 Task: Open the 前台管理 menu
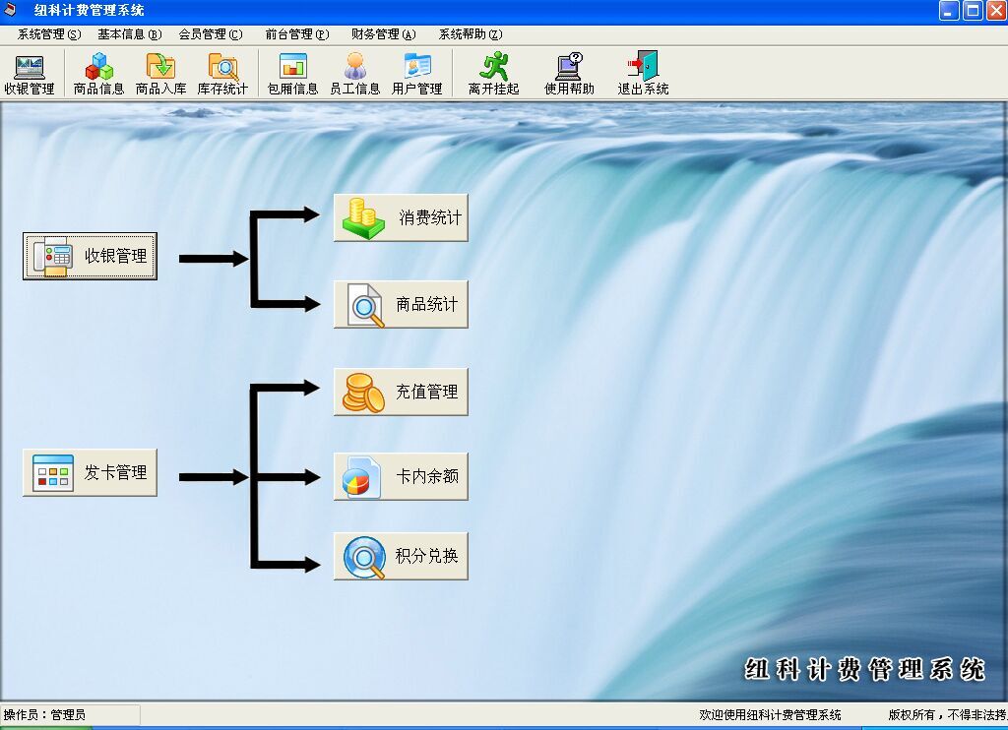pyautogui.click(x=296, y=34)
